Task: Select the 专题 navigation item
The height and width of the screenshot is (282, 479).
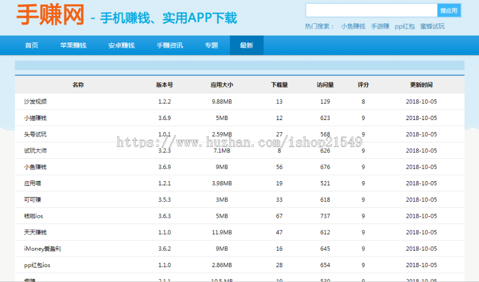Action: pos(211,46)
